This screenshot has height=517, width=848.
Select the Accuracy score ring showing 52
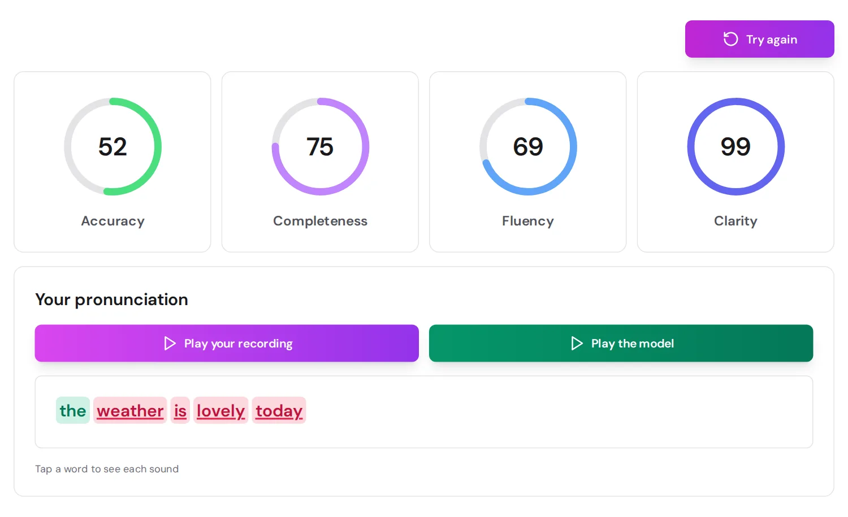(x=113, y=146)
